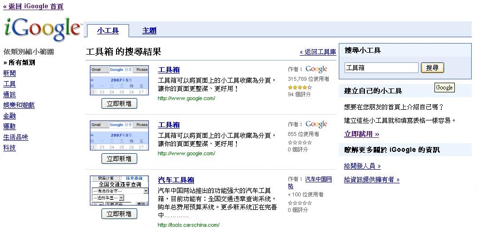The image size is (478, 236).
Task: Click 返回工具庫 link
Action: [318, 52]
